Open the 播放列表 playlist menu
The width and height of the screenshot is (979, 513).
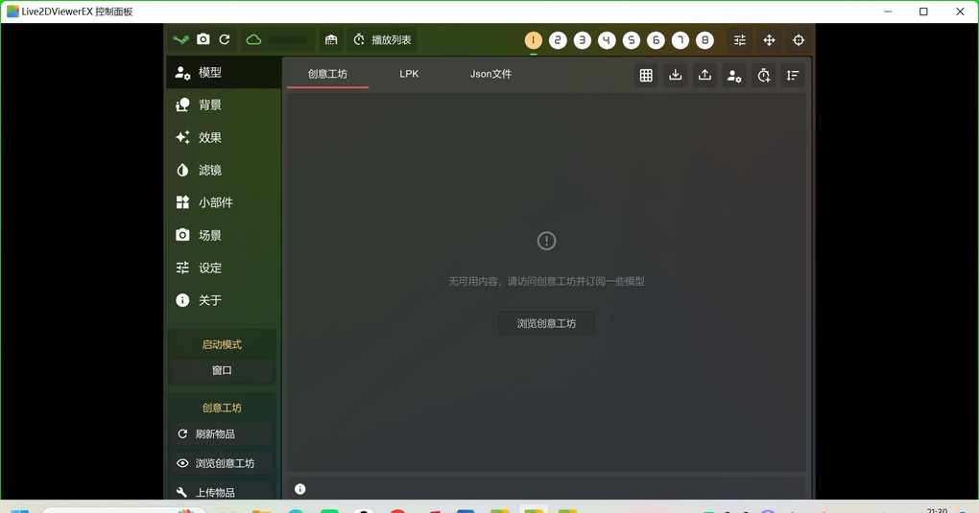coord(382,40)
